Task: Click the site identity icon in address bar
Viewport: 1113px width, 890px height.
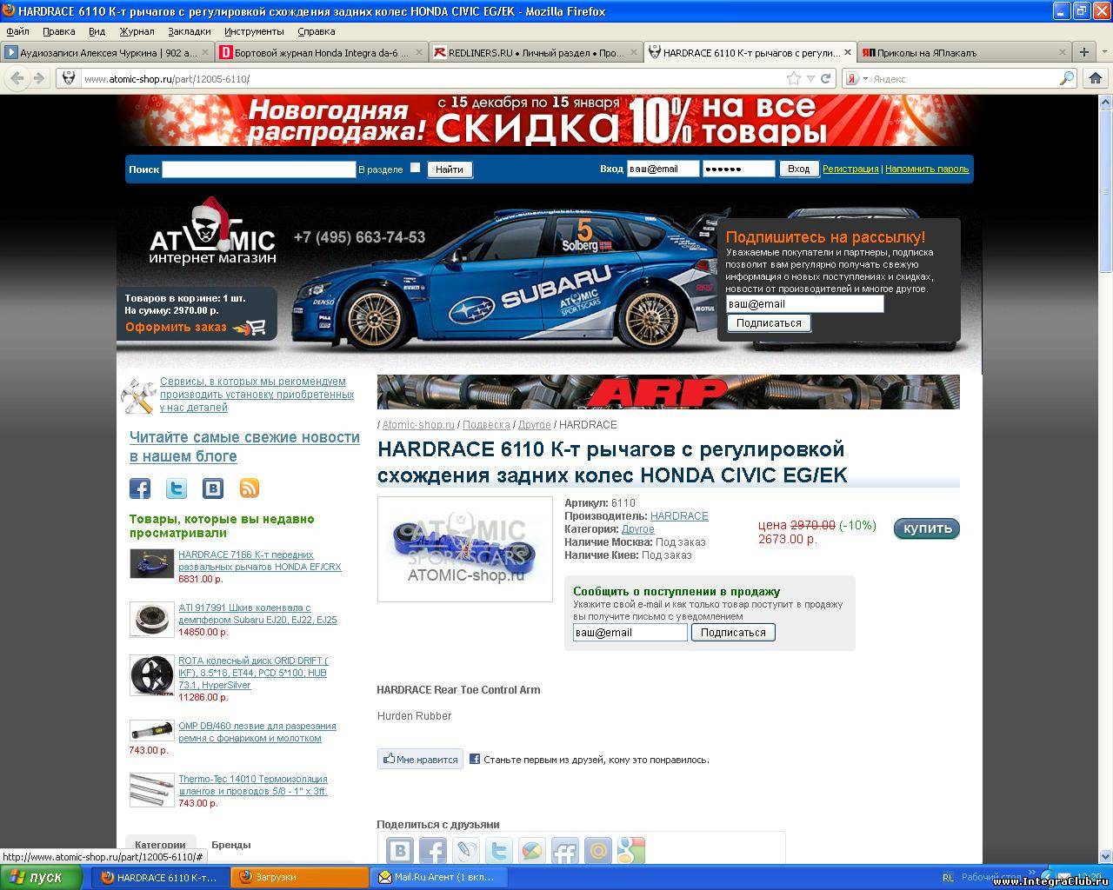Action: pyautogui.click(x=69, y=78)
